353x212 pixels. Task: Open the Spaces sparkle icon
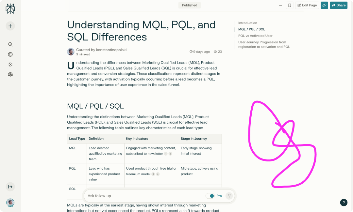10,65
